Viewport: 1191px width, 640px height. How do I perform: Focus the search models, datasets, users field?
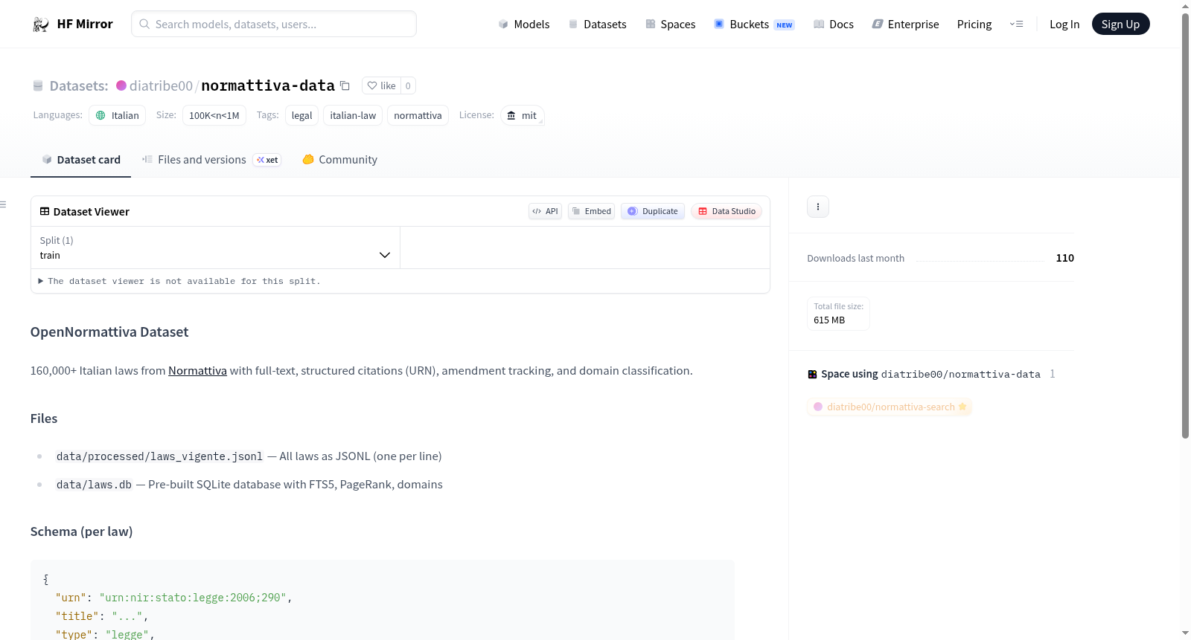coord(274,25)
